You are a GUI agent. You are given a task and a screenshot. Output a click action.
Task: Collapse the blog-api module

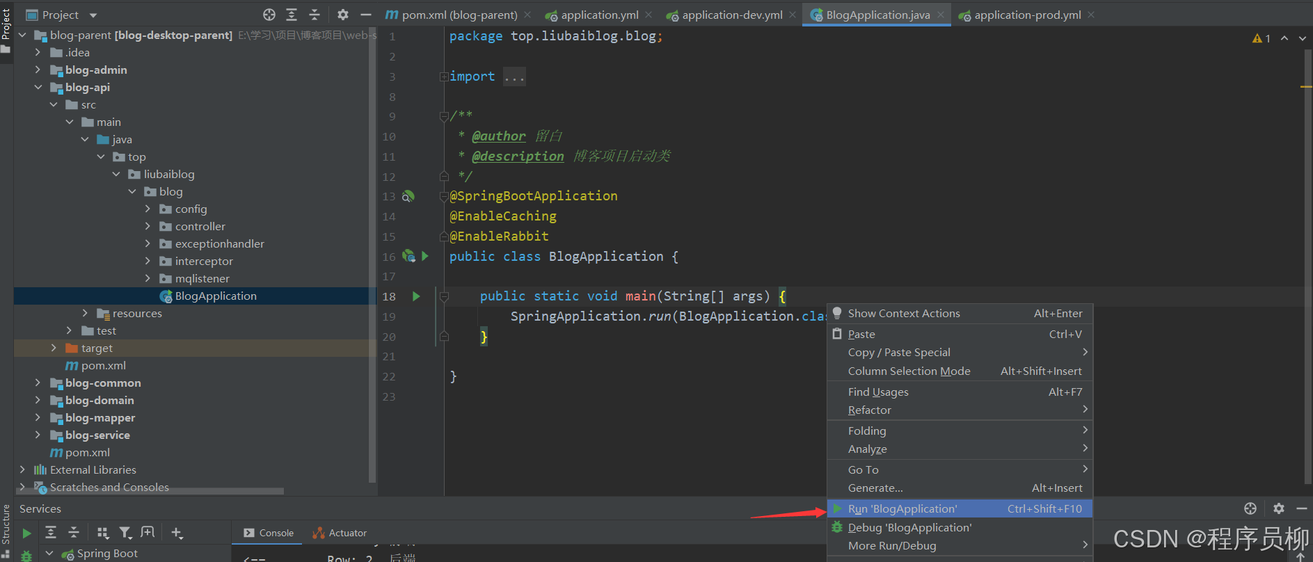tap(38, 87)
